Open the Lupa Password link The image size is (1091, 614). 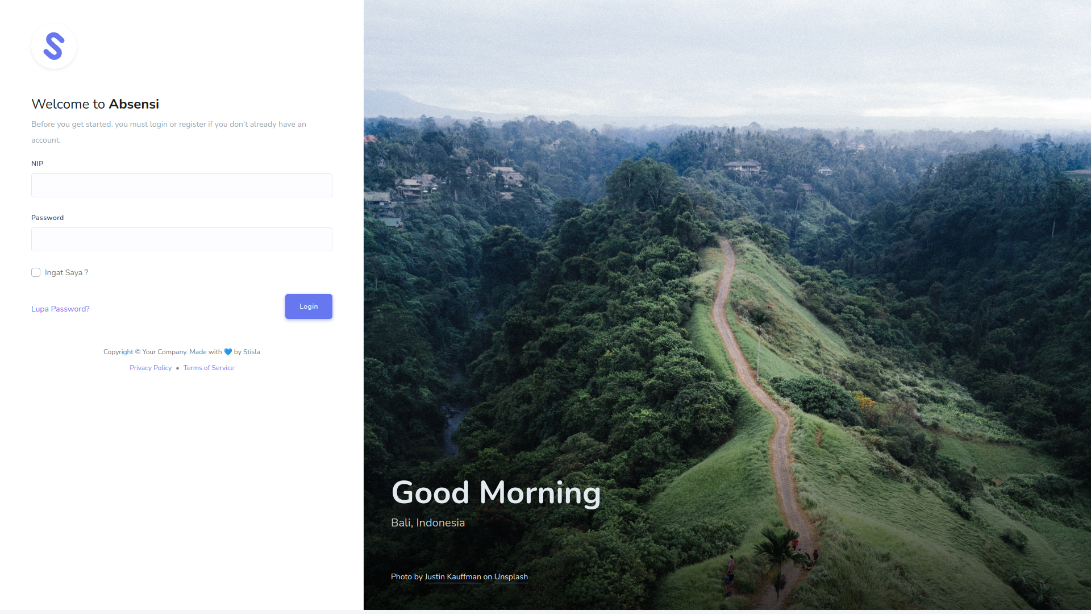(x=60, y=309)
